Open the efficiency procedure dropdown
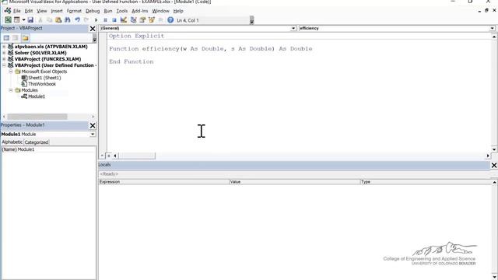 (492, 28)
